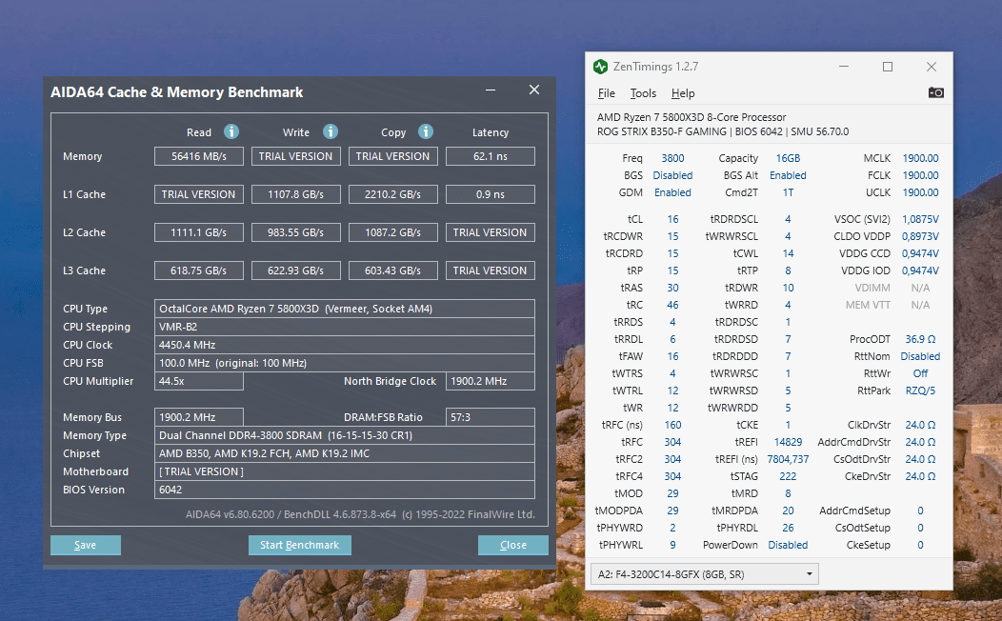Select L2 Cache Copy 1087.2 GB/s
Viewport: 1002px width, 621px height.
pos(393,232)
